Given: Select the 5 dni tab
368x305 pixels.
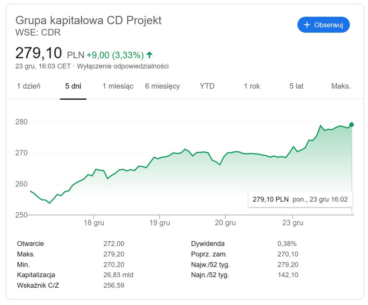Looking at the screenshot, I should (x=73, y=86).
